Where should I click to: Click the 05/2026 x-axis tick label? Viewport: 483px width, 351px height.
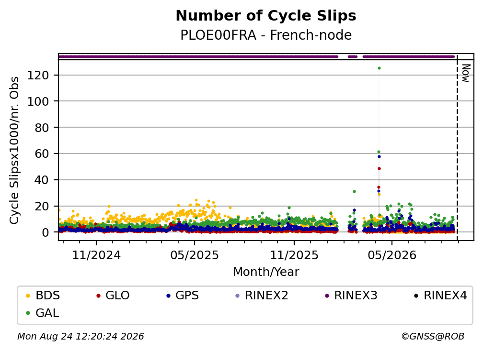[x=392, y=255]
